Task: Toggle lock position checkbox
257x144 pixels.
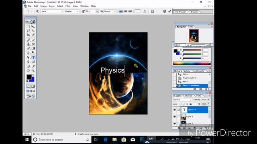Action: [187, 104]
